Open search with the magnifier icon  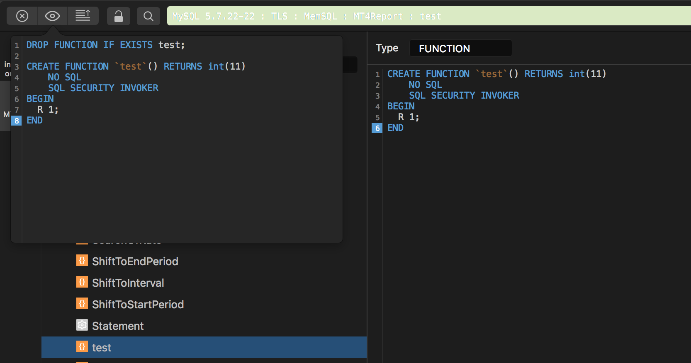coord(148,16)
